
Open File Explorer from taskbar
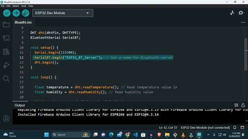pos(167,135)
